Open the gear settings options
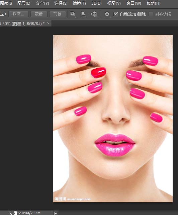178x215 pixels. click(107, 14)
